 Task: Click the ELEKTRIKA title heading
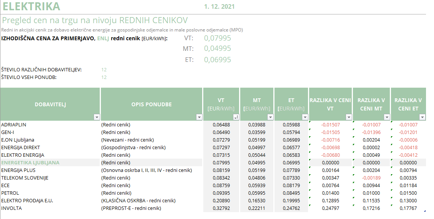coord(31,6)
